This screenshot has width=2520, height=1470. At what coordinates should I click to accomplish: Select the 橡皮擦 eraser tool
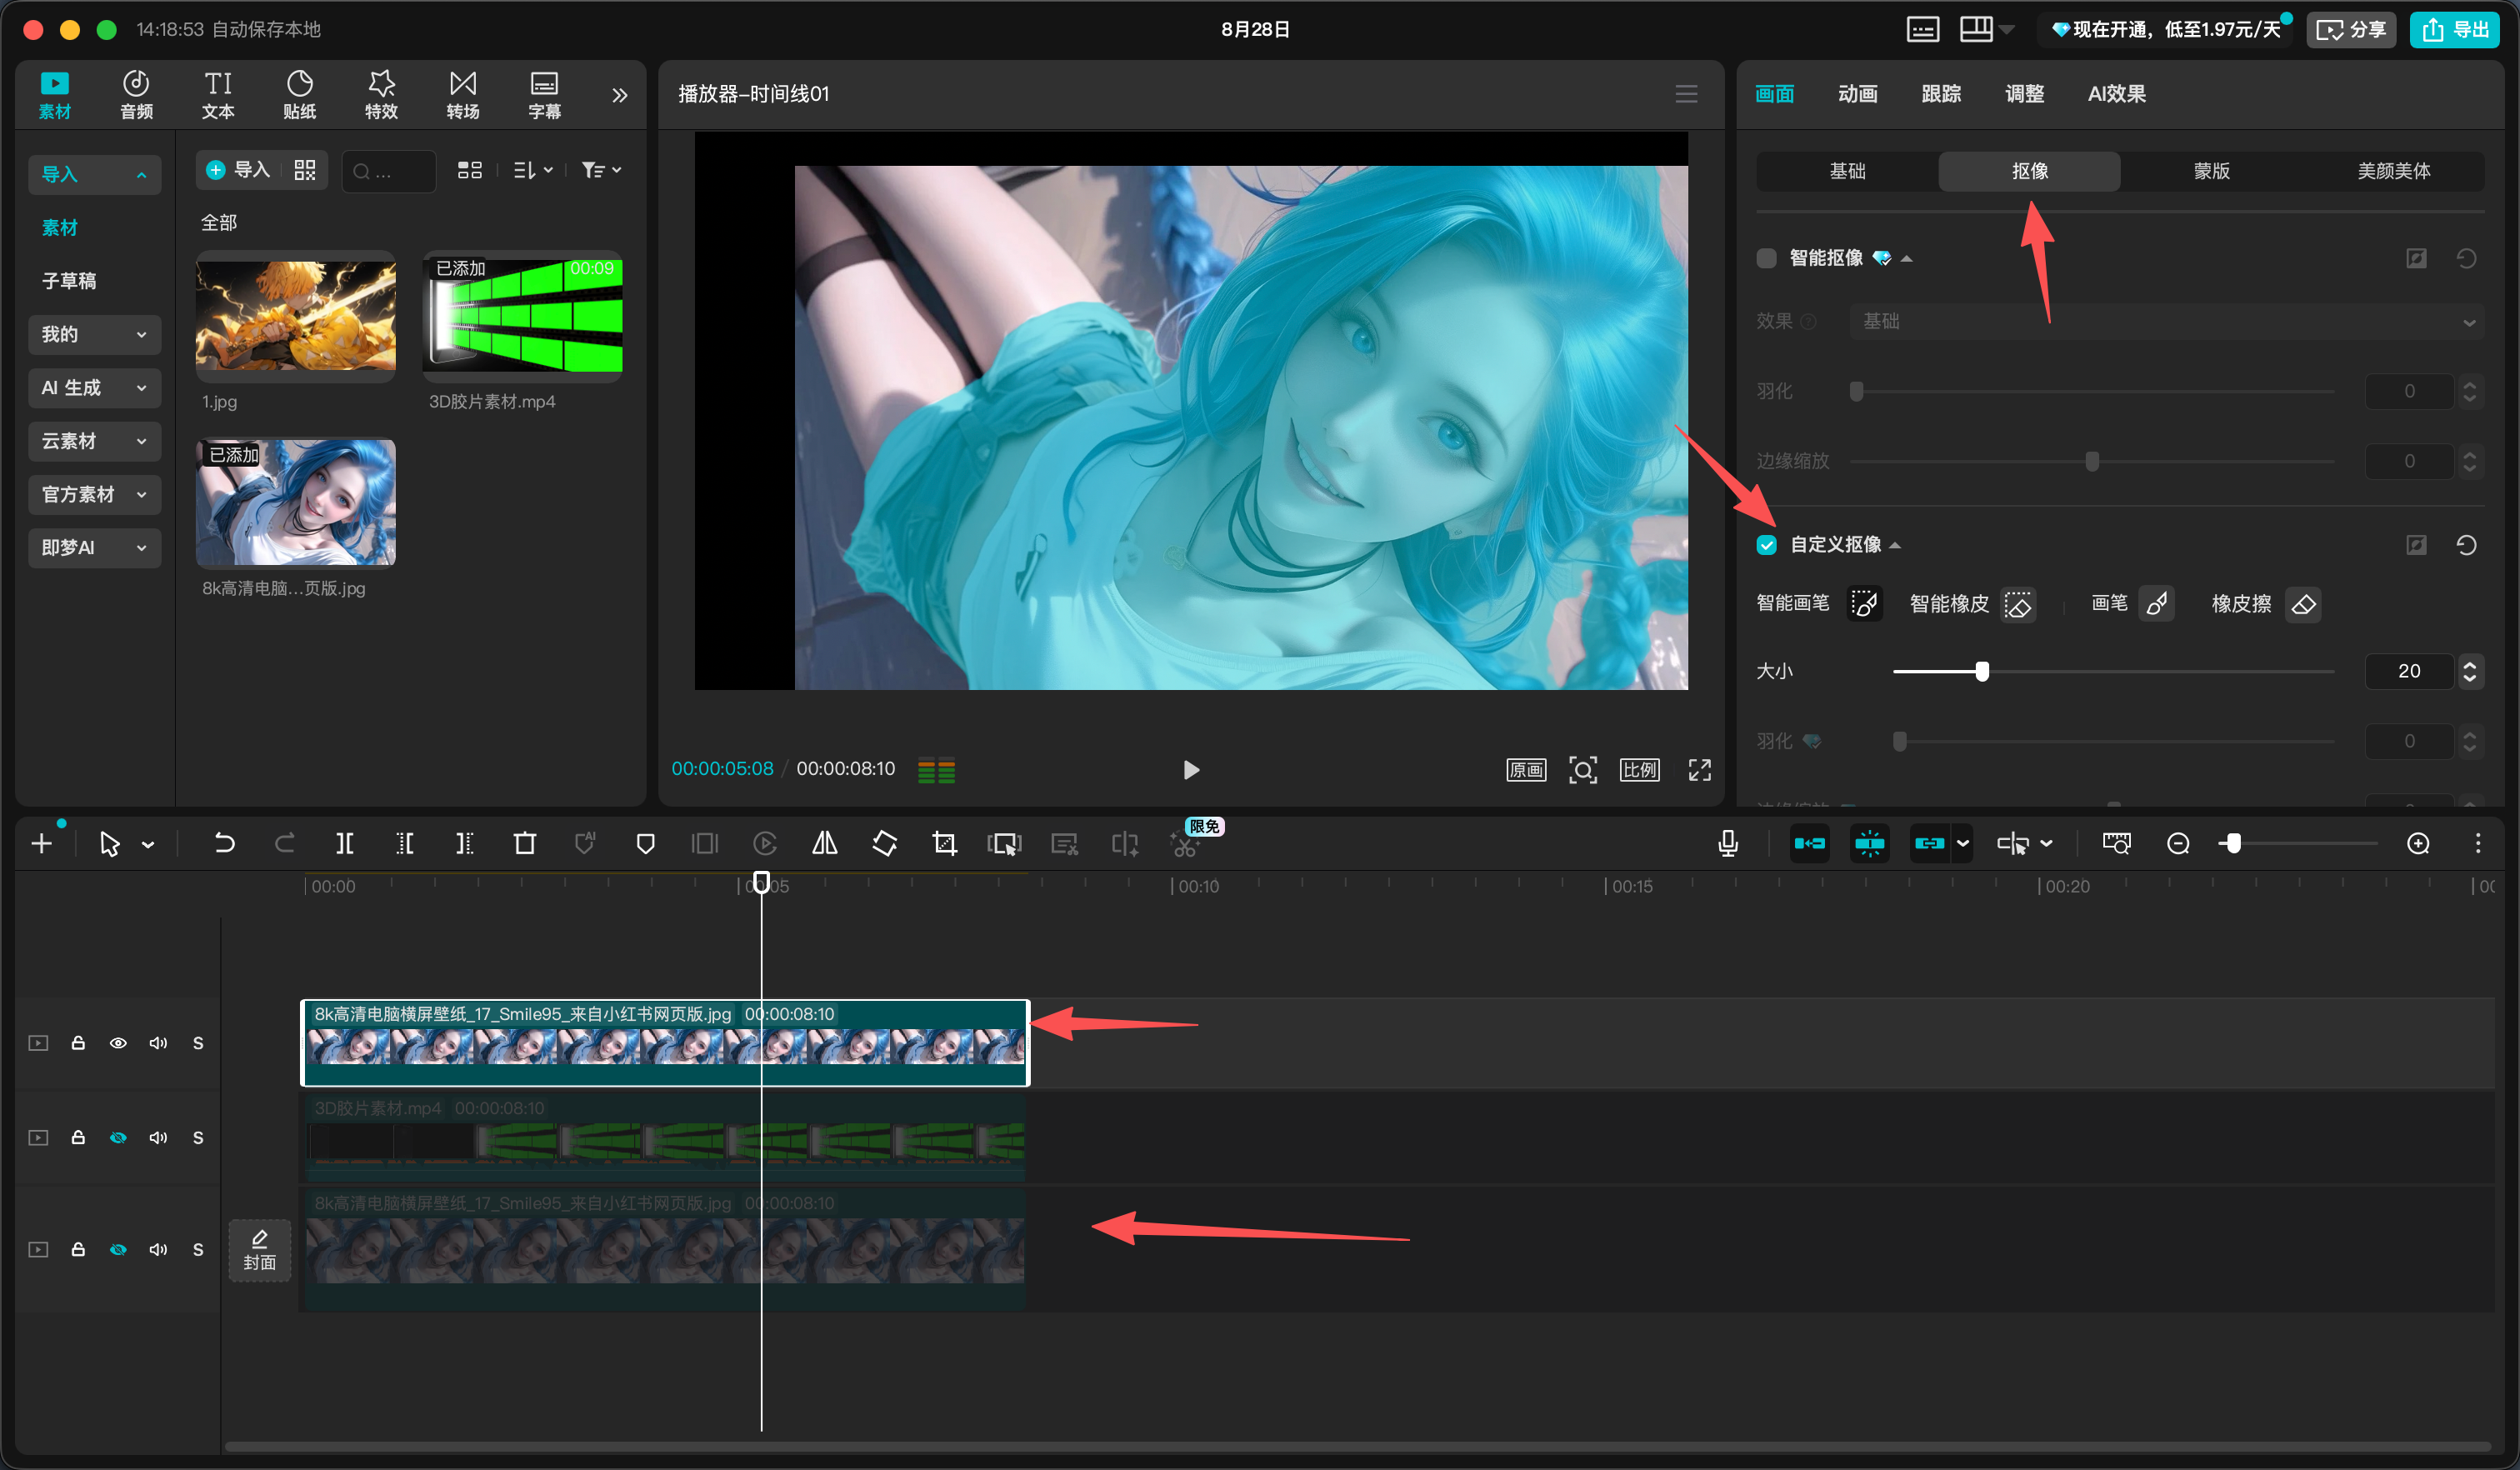tap(2303, 604)
